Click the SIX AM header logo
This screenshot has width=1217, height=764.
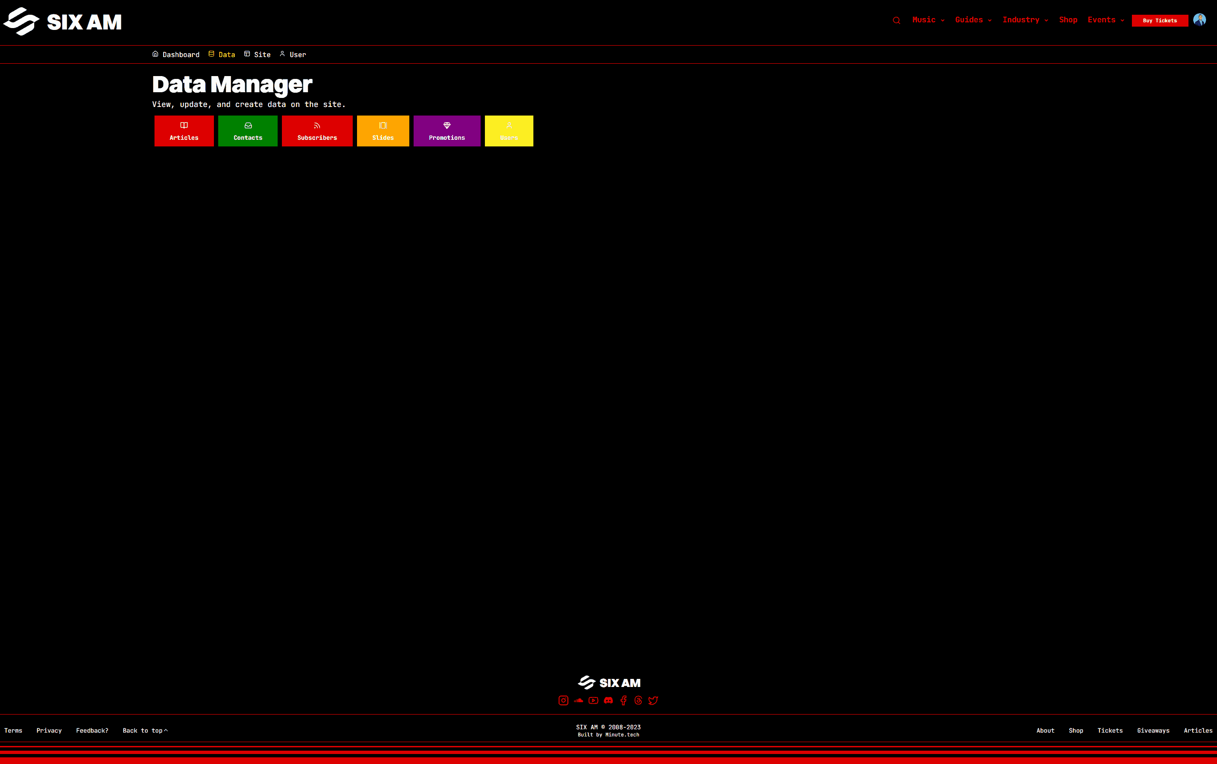[63, 22]
